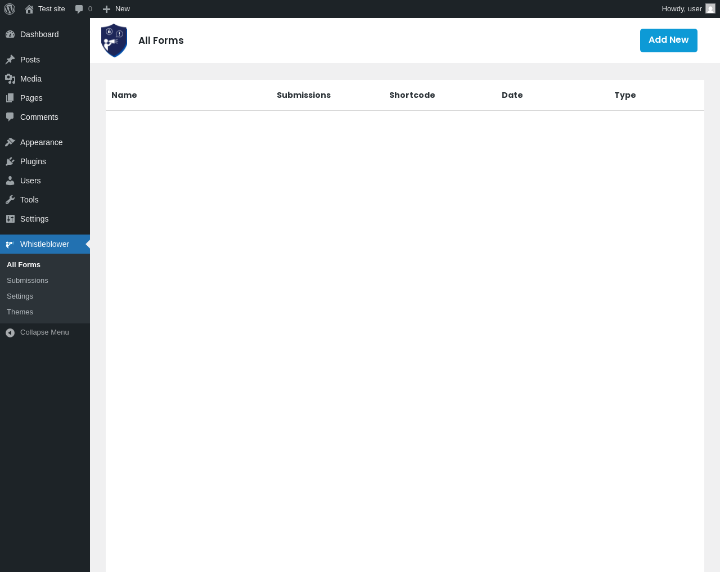
Task: Open the Themes submenu item
Action: [x=20, y=312]
